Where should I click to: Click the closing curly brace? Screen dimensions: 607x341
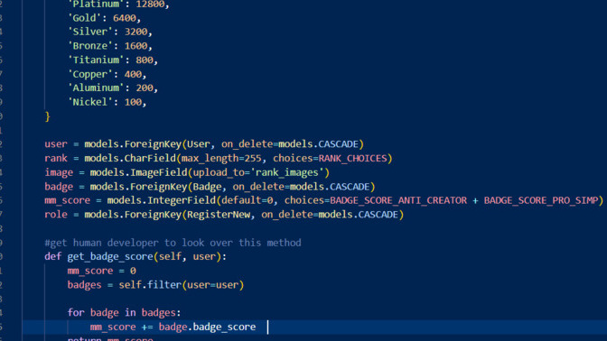click(x=48, y=116)
